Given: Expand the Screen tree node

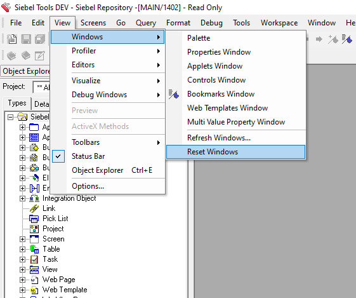Looking at the screenshot, I should click(x=22, y=239).
